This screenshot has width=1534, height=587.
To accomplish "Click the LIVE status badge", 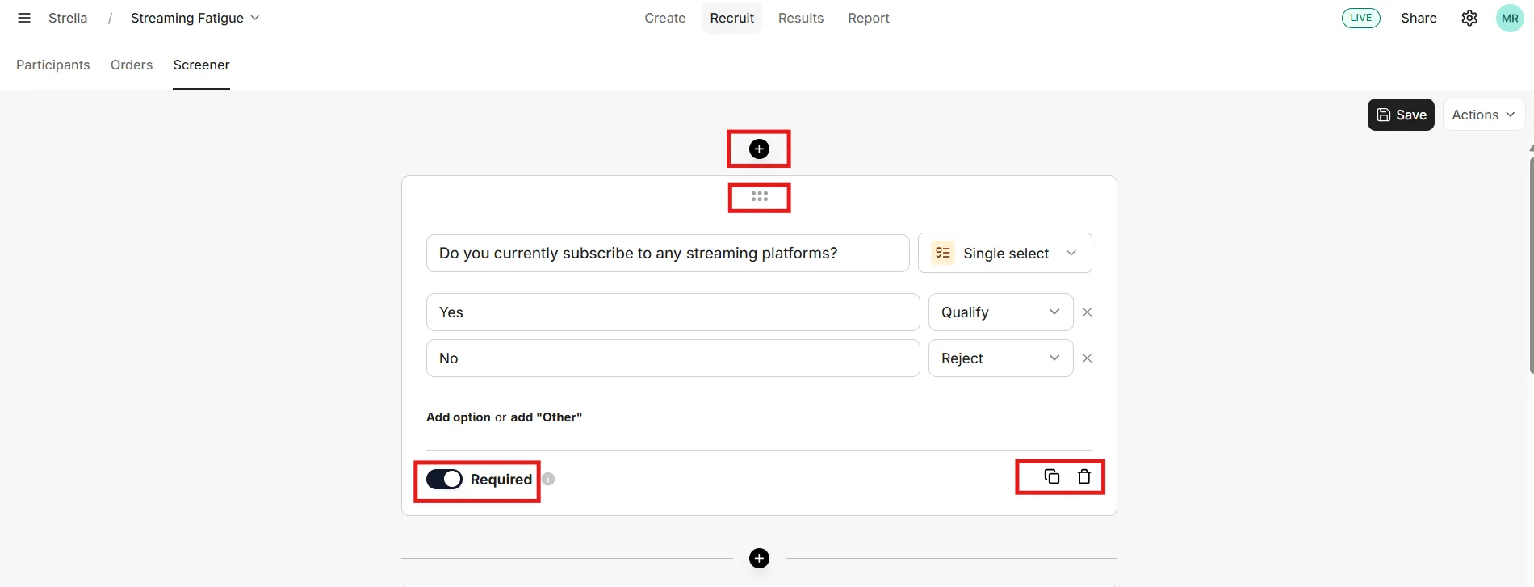I will [x=1360, y=18].
